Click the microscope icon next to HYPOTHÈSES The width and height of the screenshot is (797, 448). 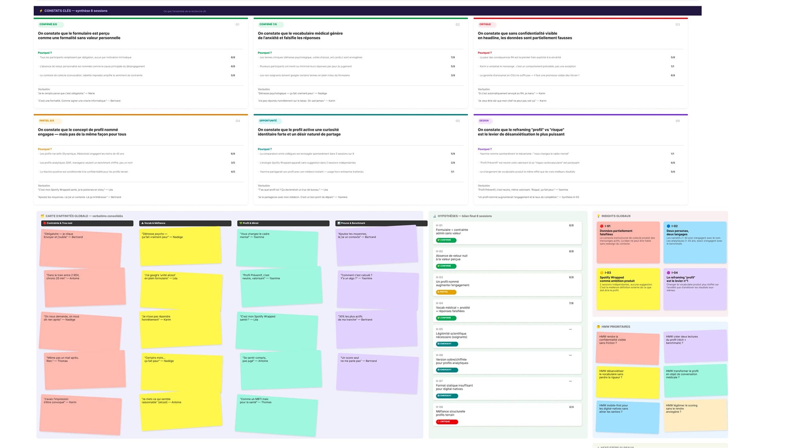tap(435, 216)
